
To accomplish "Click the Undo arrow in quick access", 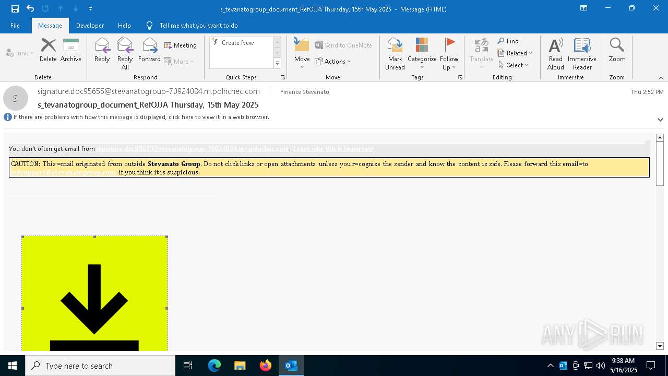I will [x=30, y=9].
